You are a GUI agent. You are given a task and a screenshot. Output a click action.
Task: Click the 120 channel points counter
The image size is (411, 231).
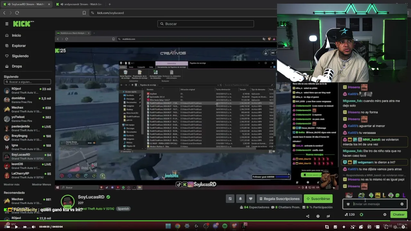349,215
